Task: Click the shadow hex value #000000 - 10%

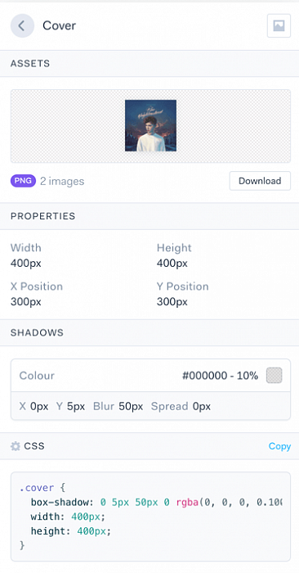Action: 221,376
